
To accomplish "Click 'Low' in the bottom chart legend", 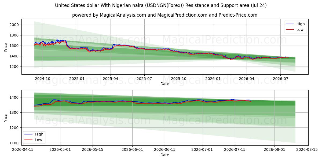I will point(39,140).
